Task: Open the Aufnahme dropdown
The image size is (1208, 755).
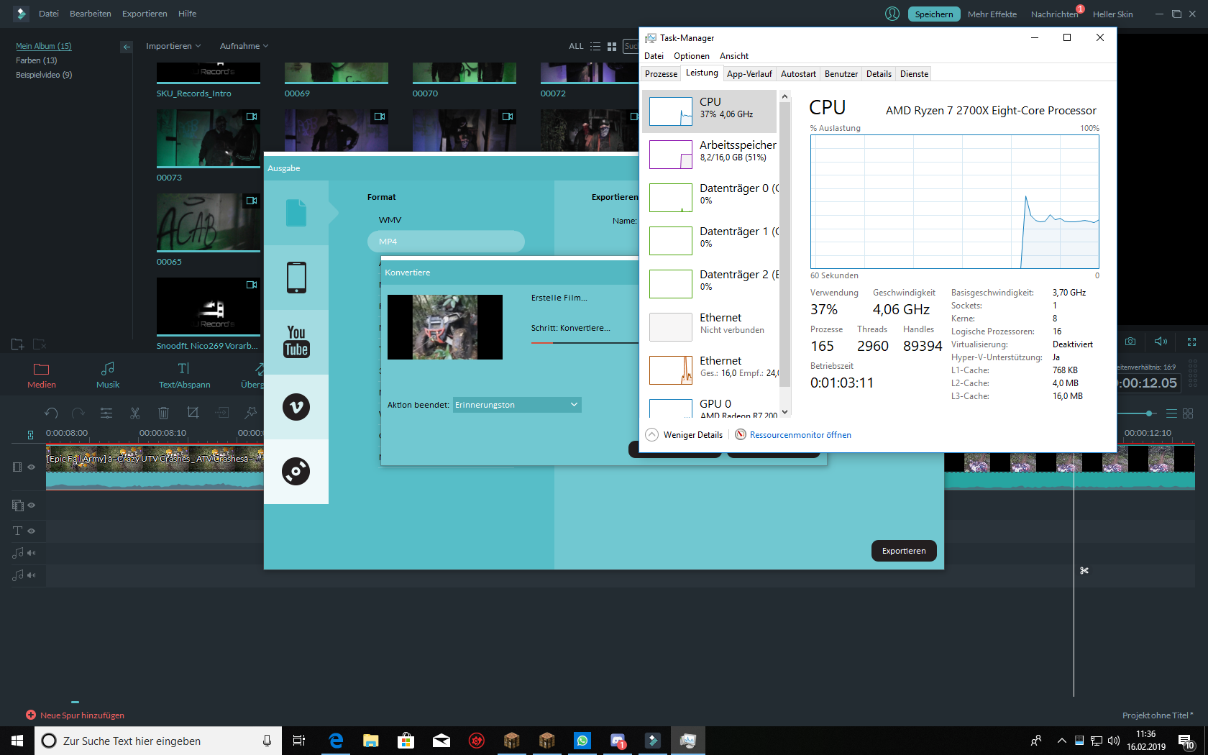Action: 244,46
